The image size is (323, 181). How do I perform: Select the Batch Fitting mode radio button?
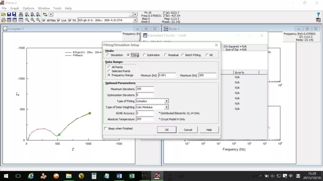[183, 55]
